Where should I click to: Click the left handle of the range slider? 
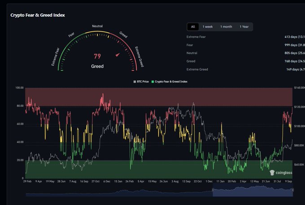(x=213, y=190)
